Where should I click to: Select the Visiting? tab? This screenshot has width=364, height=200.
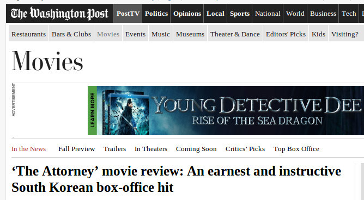pyautogui.click(x=345, y=34)
